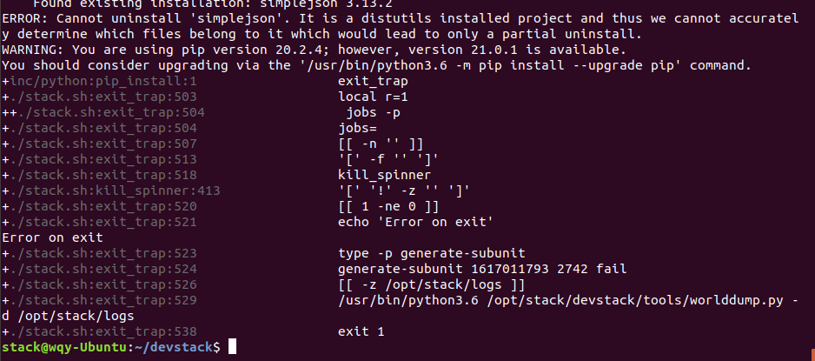The height and width of the screenshot is (361, 815).
Task: Click the 'kill_spinner' command text
Action: 385,176
